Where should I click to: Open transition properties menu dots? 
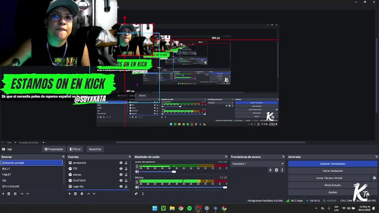point(282,170)
